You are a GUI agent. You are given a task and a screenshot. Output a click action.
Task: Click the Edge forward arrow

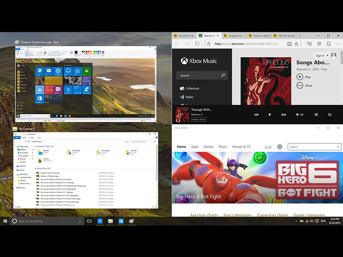pyautogui.click(x=187, y=44)
